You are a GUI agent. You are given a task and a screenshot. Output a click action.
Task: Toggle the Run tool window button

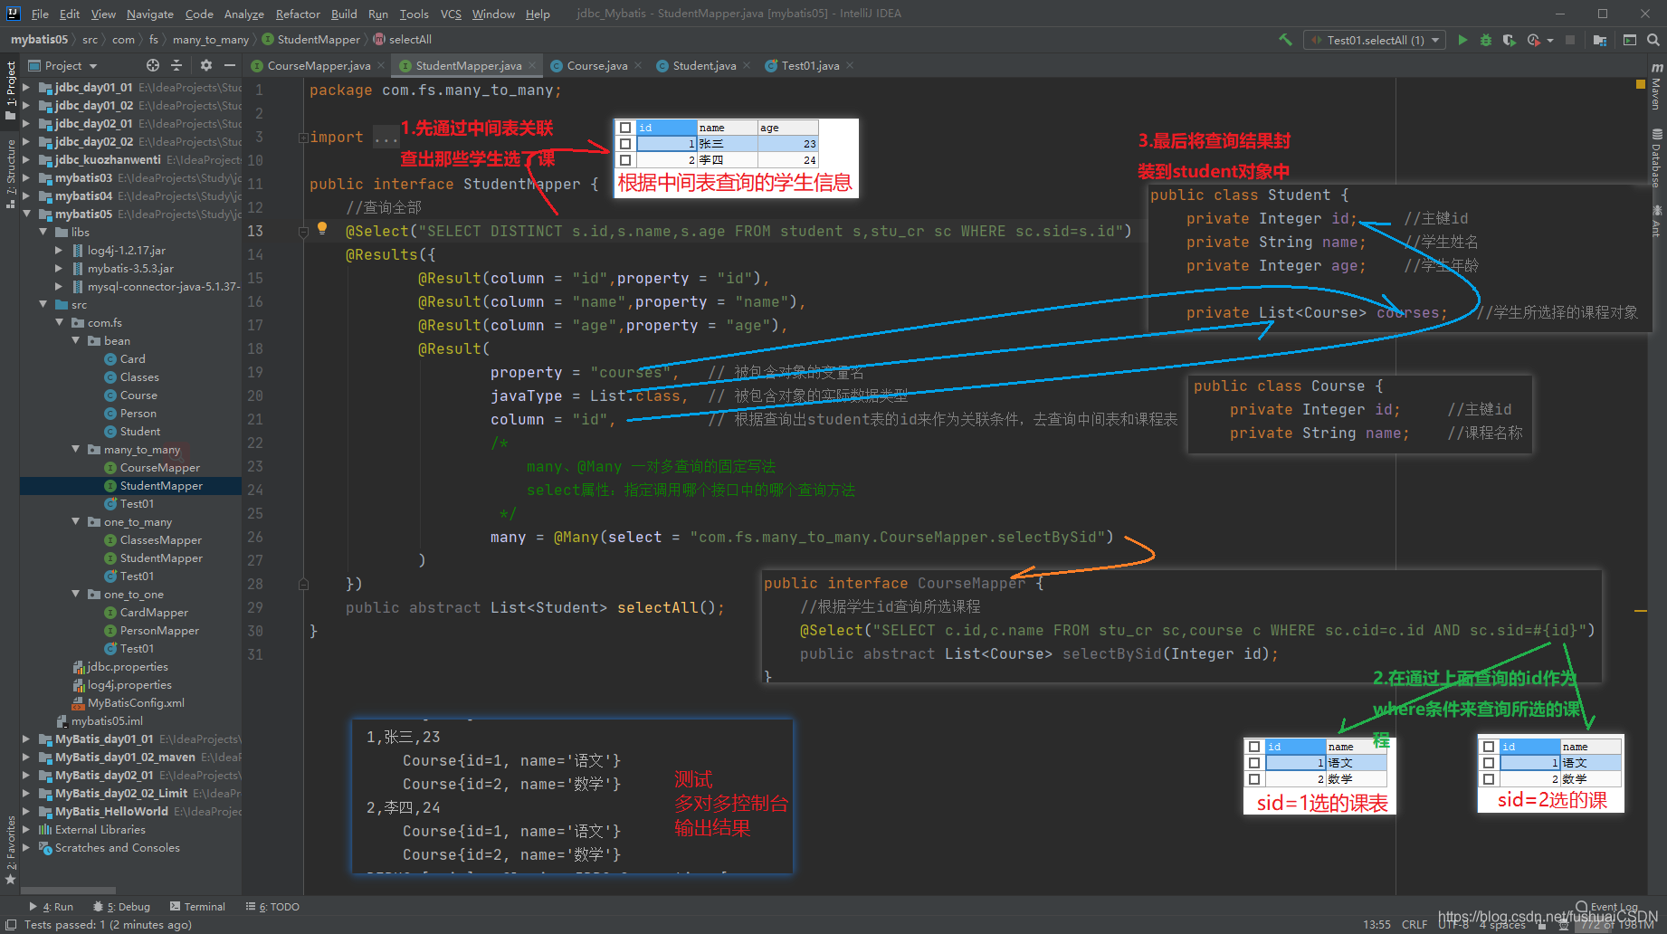(52, 907)
